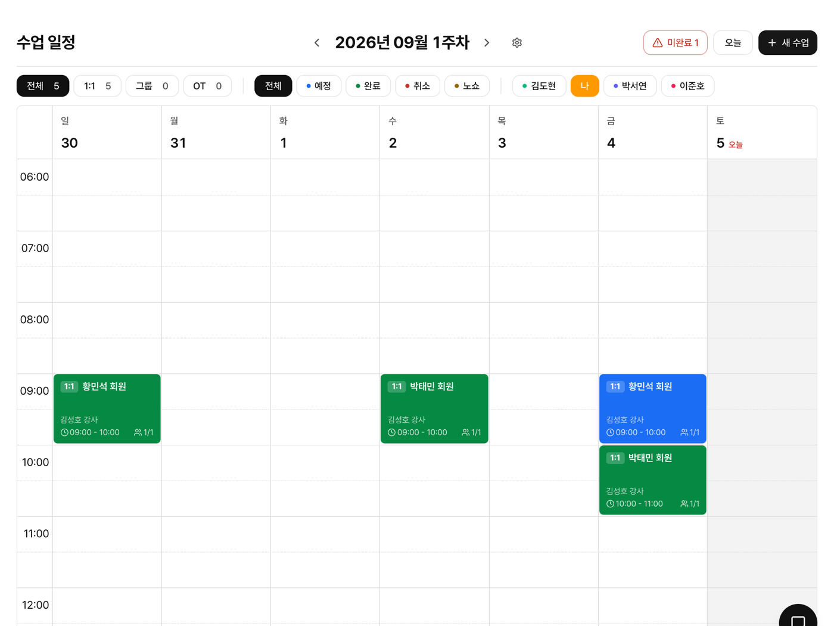Click the plus icon on 새 수업
The height and width of the screenshot is (626, 834).
[x=772, y=43]
